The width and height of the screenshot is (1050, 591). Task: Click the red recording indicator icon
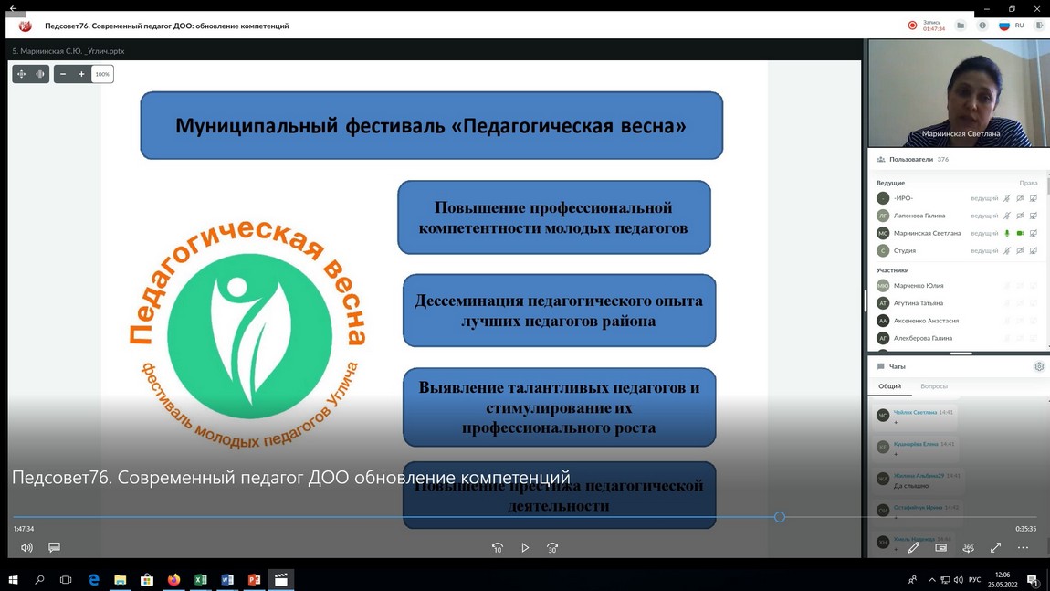pos(912,26)
